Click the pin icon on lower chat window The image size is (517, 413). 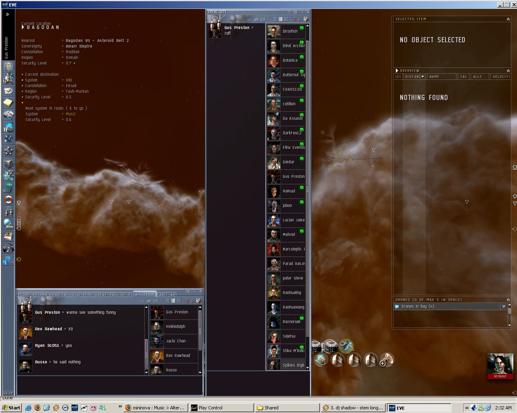(188, 291)
